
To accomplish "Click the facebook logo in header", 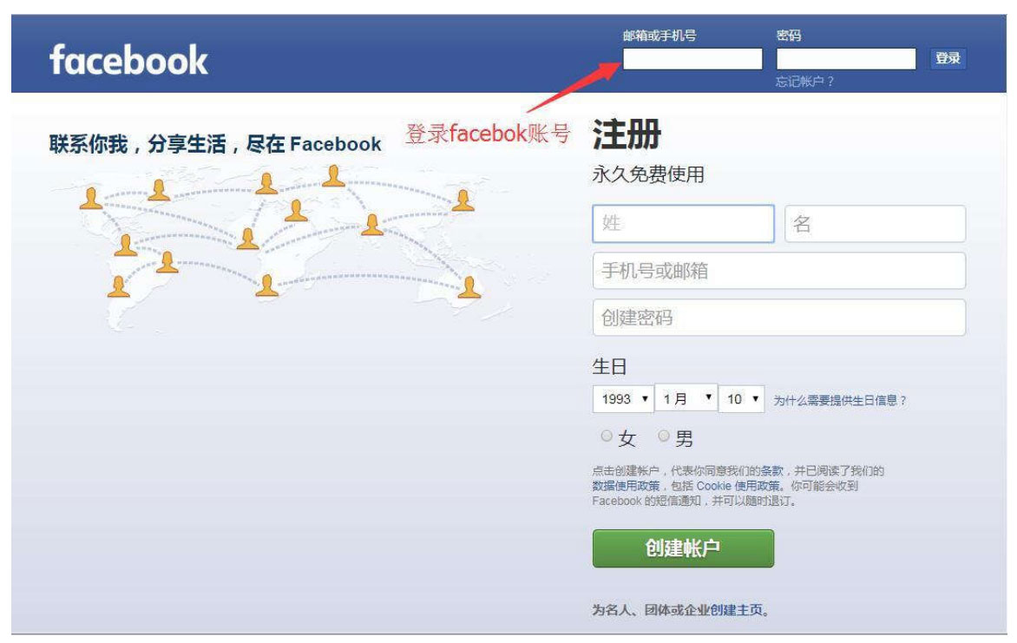I will 128,61.
